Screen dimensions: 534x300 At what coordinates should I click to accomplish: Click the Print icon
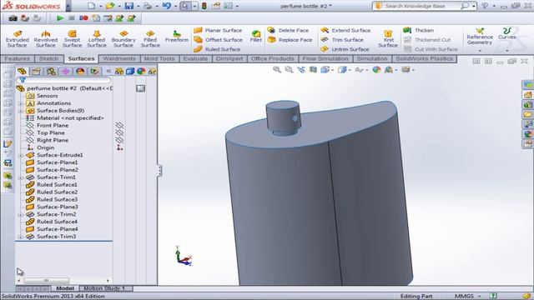148,6
